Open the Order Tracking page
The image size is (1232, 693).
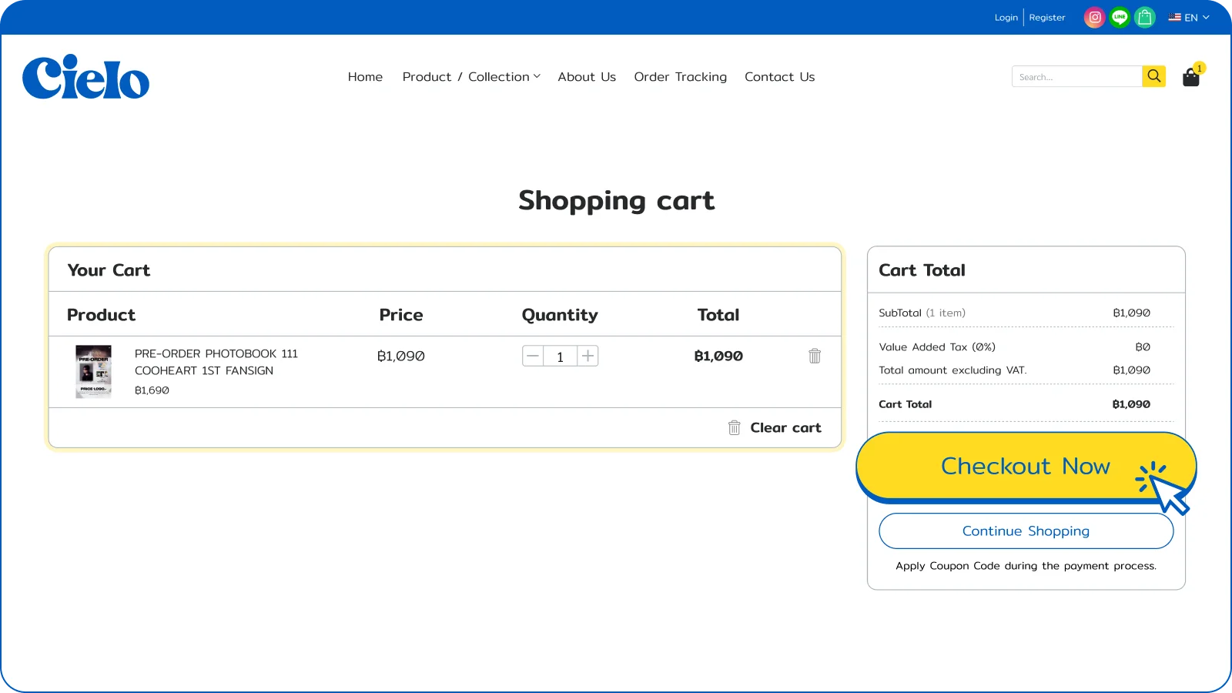coord(680,77)
